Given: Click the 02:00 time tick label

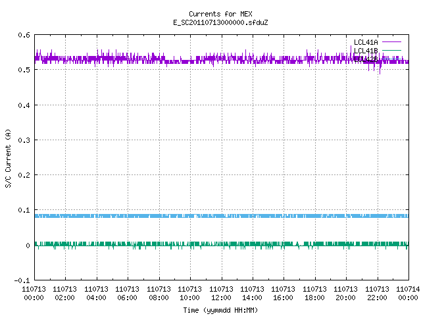Looking at the screenshot, I should click(64, 298).
